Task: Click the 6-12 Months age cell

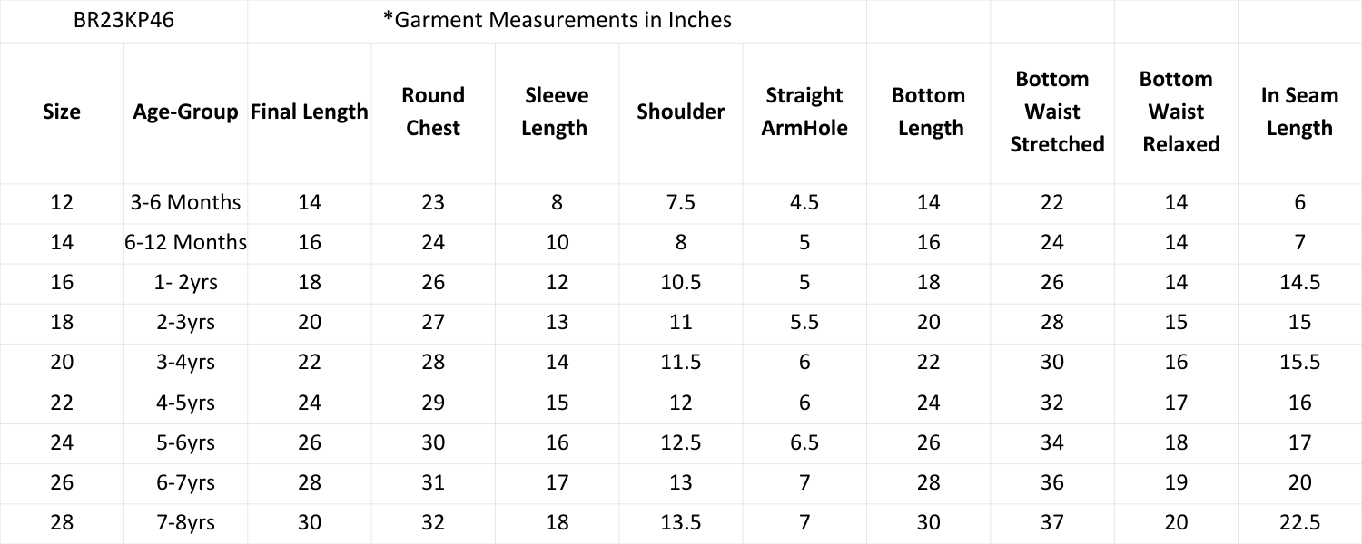Action: click(x=185, y=243)
